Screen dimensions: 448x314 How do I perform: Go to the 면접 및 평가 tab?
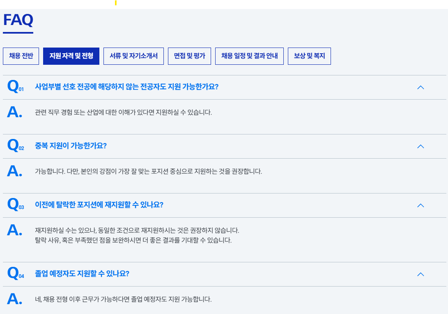point(189,56)
